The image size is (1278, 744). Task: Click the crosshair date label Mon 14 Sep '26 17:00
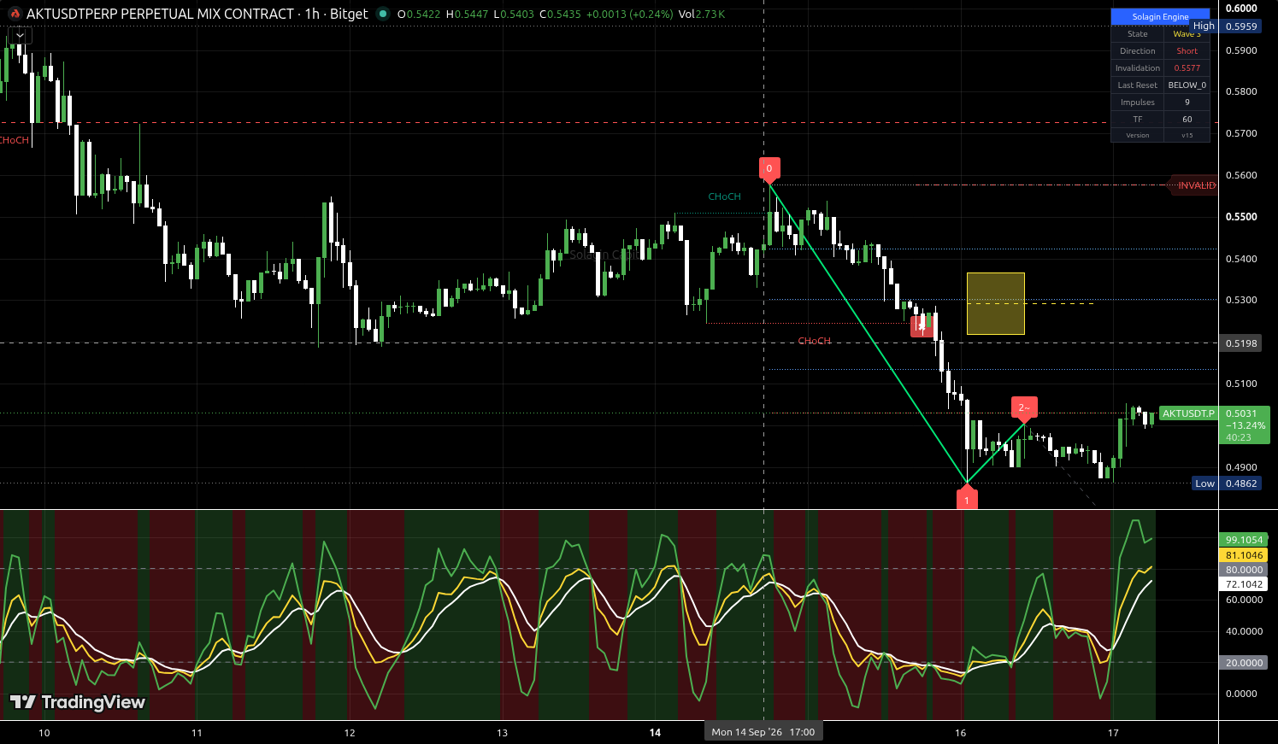(x=763, y=732)
